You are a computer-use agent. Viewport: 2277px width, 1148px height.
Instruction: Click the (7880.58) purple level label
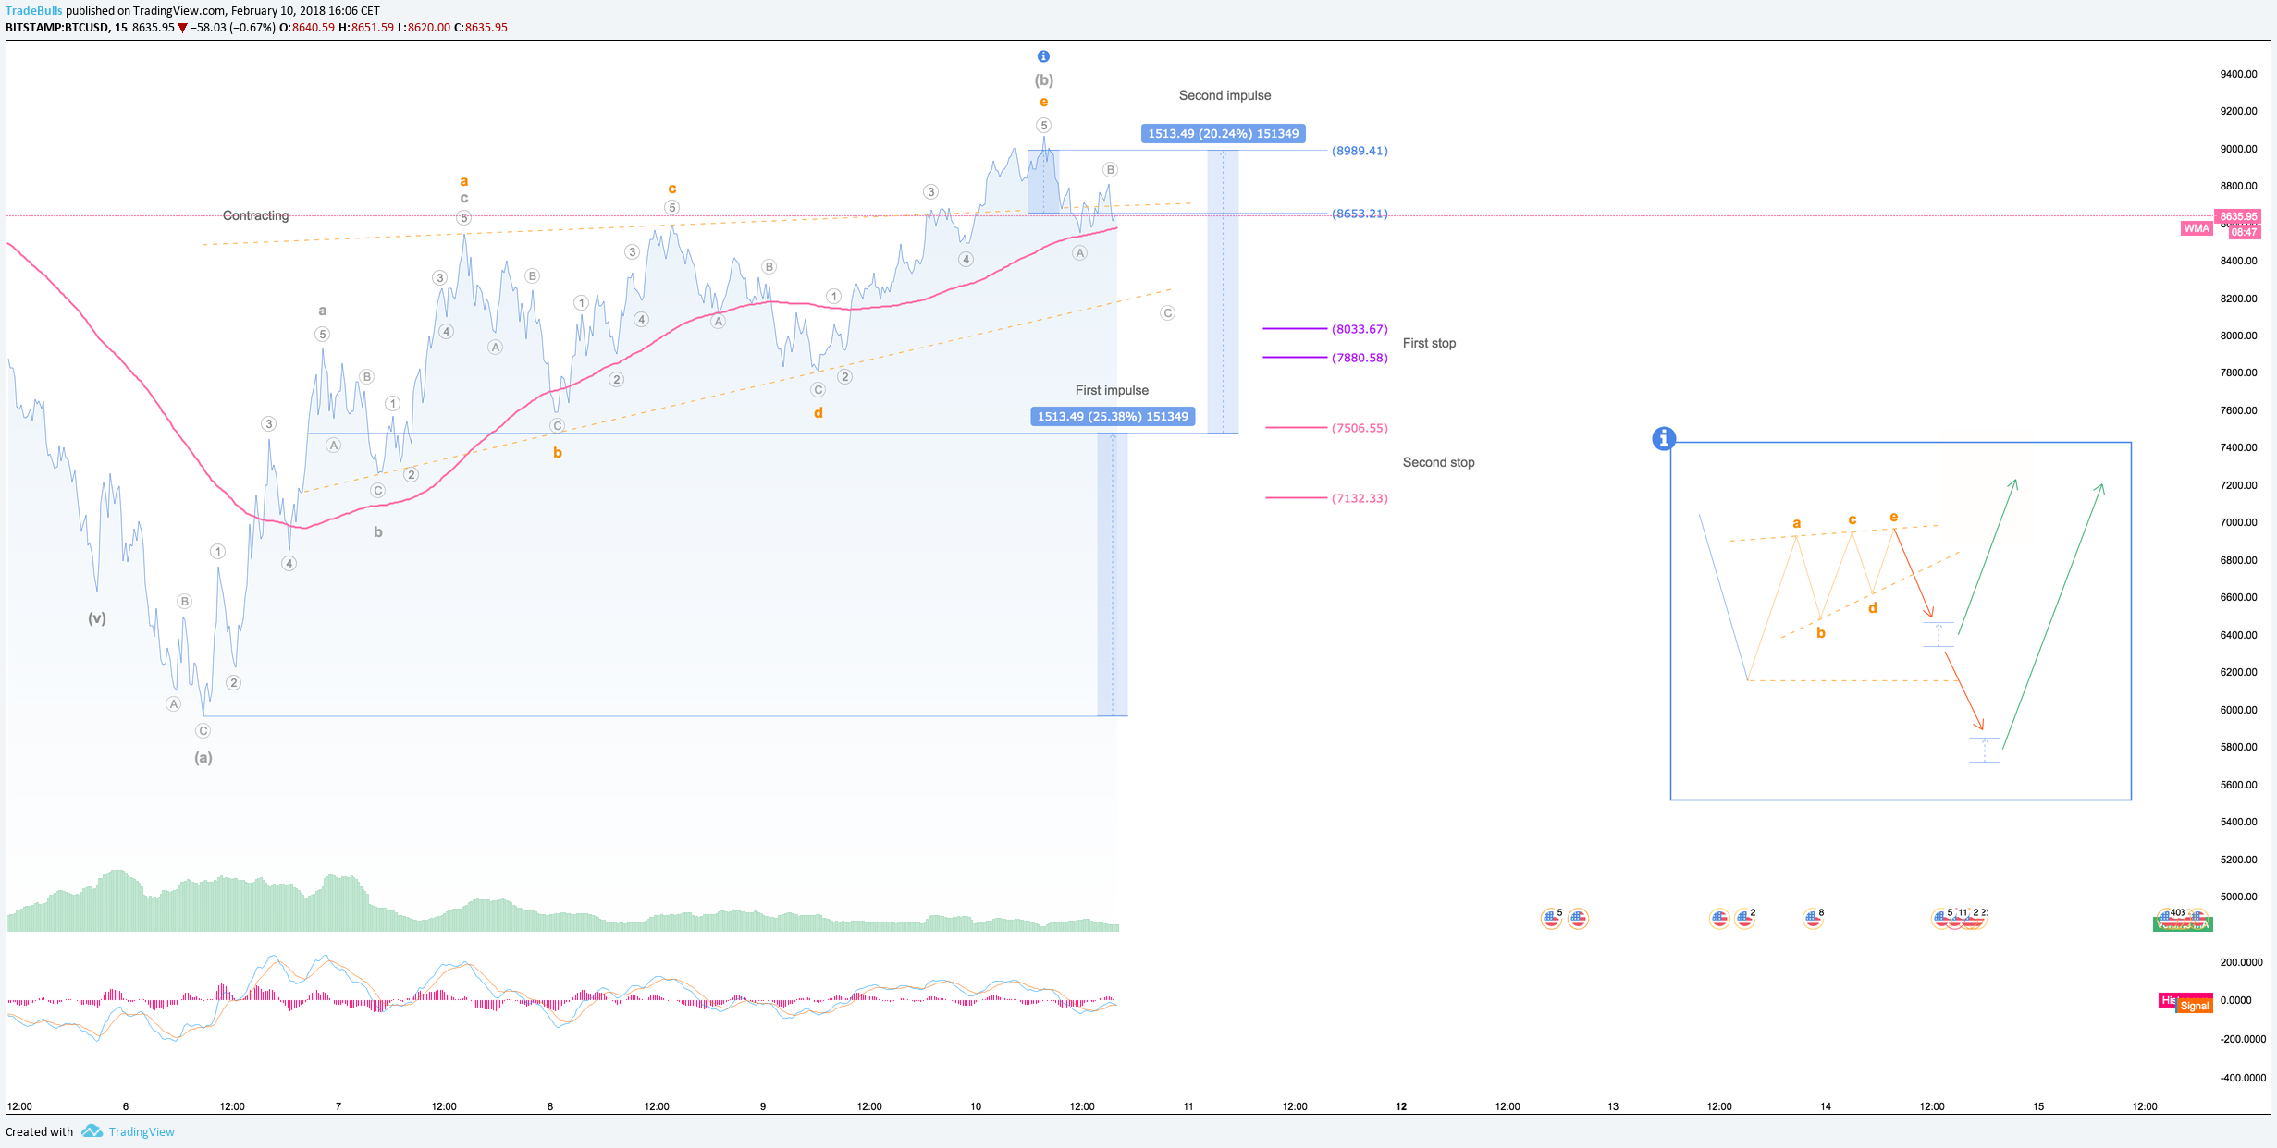point(1360,358)
